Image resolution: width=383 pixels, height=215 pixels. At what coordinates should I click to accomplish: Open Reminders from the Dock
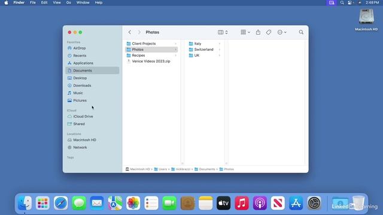(x=151, y=203)
